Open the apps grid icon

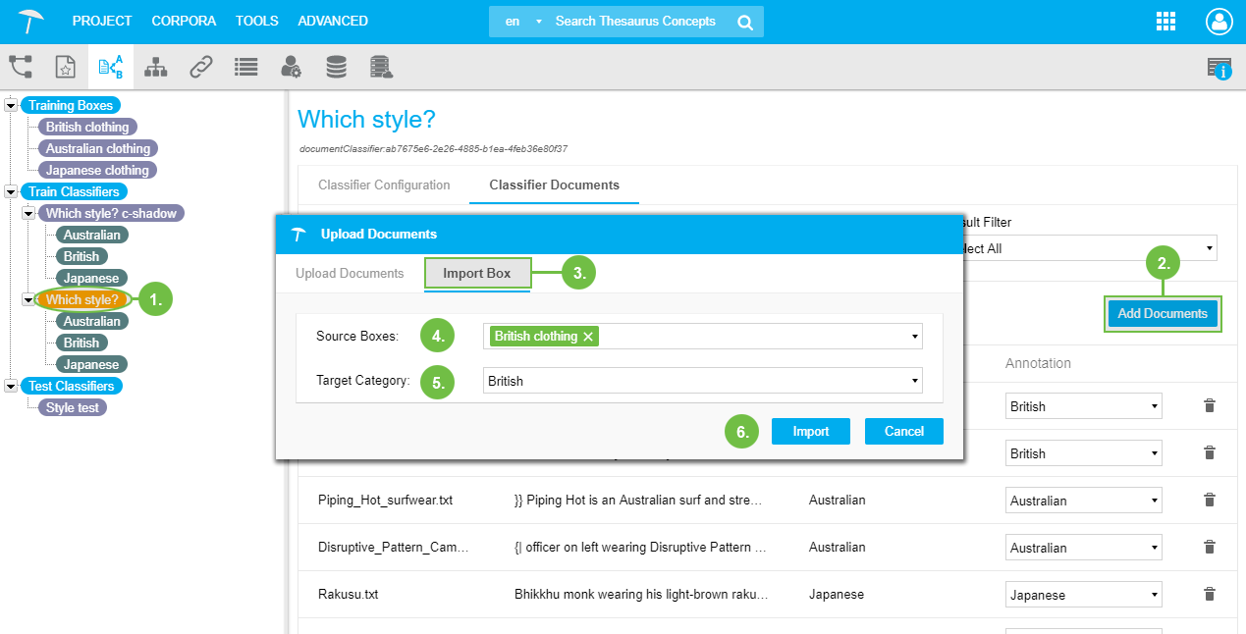click(x=1166, y=22)
